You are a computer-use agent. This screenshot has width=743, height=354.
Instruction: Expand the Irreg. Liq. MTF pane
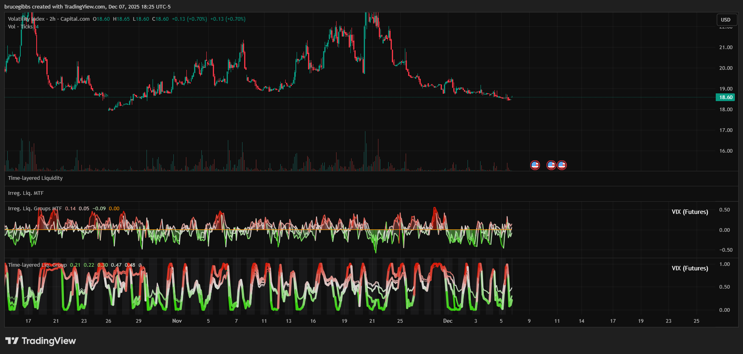[x=26, y=193]
